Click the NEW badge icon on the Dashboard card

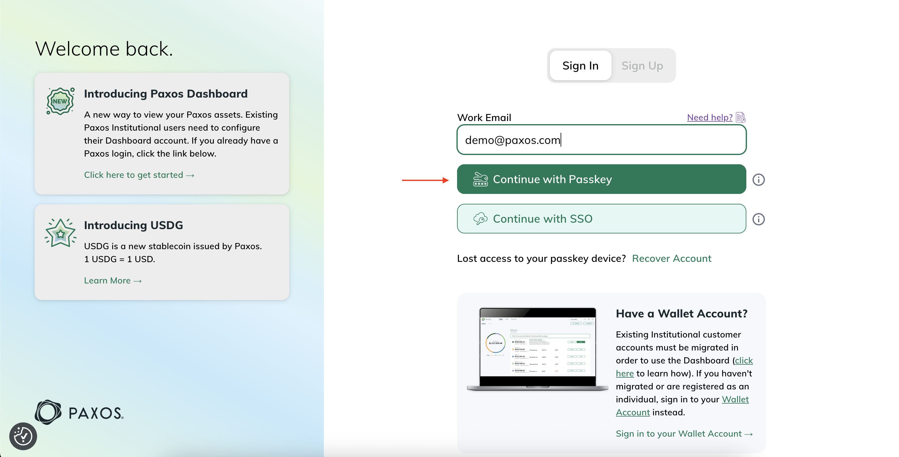[60, 101]
